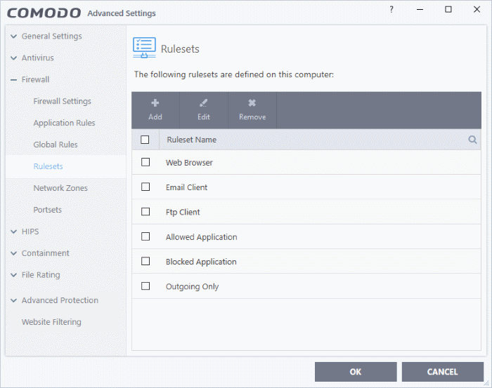Viewport: 492px width, 388px height.
Task: Open search via magnifier icon in header
Action: pyautogui.click(x=472, y=140)
